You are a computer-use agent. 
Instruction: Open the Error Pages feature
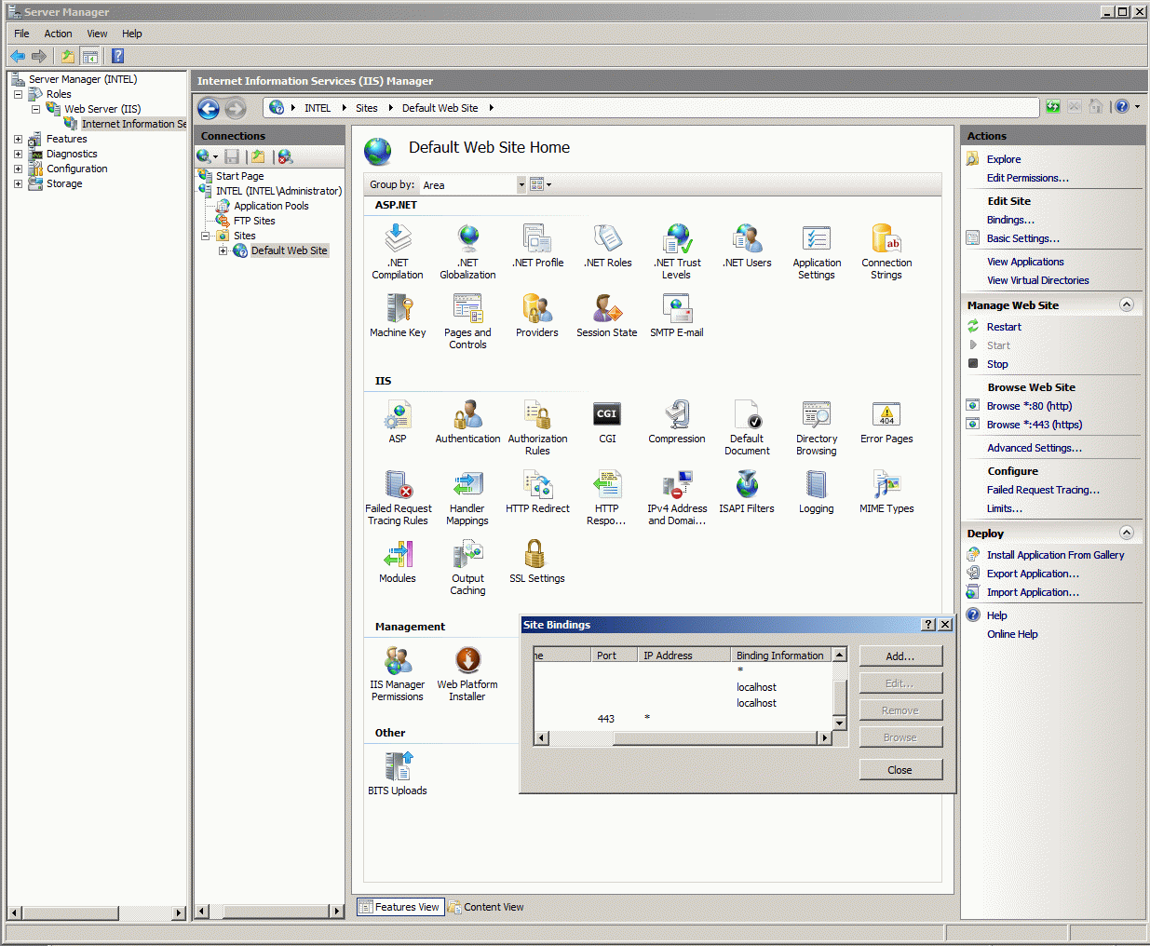(x=886, y=422)
